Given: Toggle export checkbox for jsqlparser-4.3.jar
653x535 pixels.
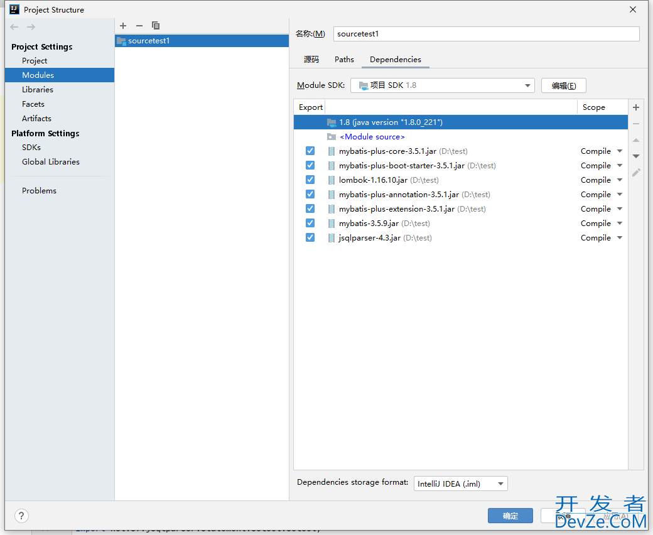Looking at the screenshot, I should (x=310, y=237).
